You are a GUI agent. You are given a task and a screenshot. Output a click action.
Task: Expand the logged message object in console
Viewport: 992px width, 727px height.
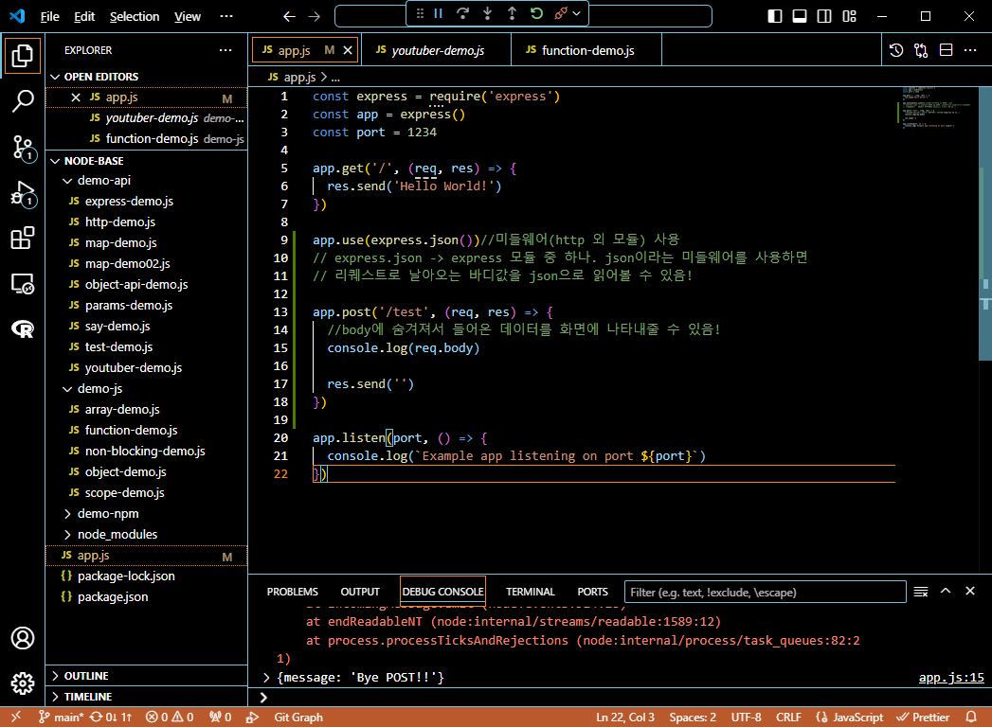tap(266, 678)
